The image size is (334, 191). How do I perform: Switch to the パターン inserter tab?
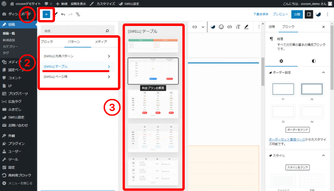click(x=74, y=42)
